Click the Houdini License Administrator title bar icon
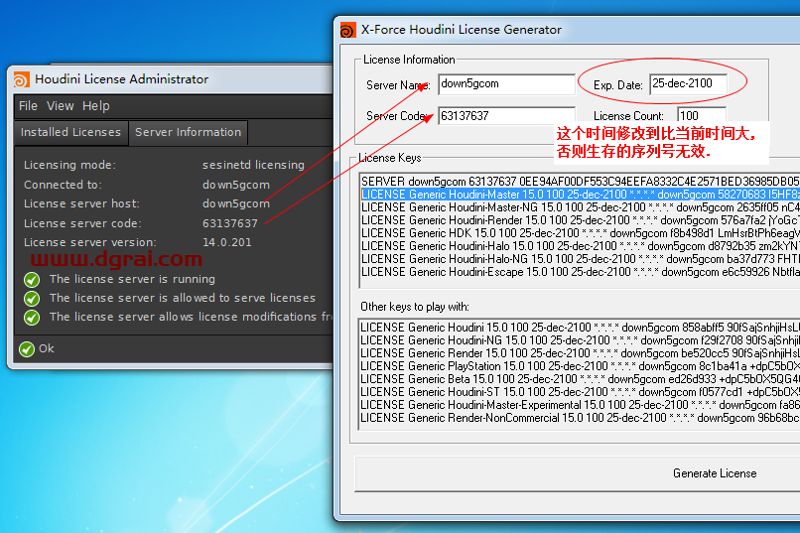The image size is (800, 533). click(22, 79)
